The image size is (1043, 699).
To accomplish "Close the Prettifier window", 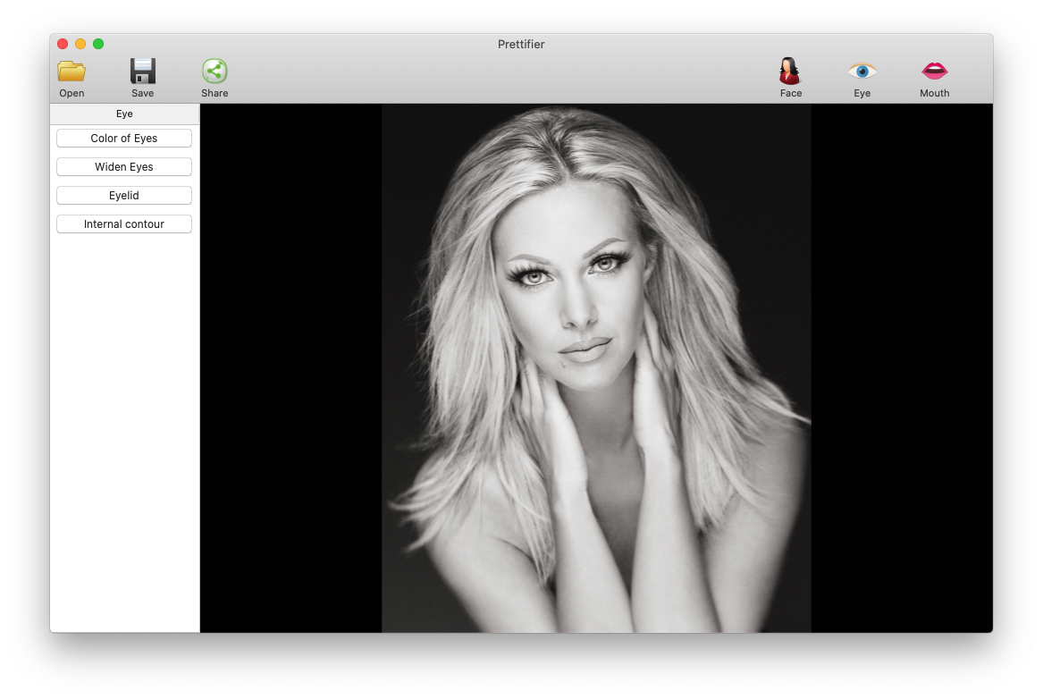I will click(63, 44).
